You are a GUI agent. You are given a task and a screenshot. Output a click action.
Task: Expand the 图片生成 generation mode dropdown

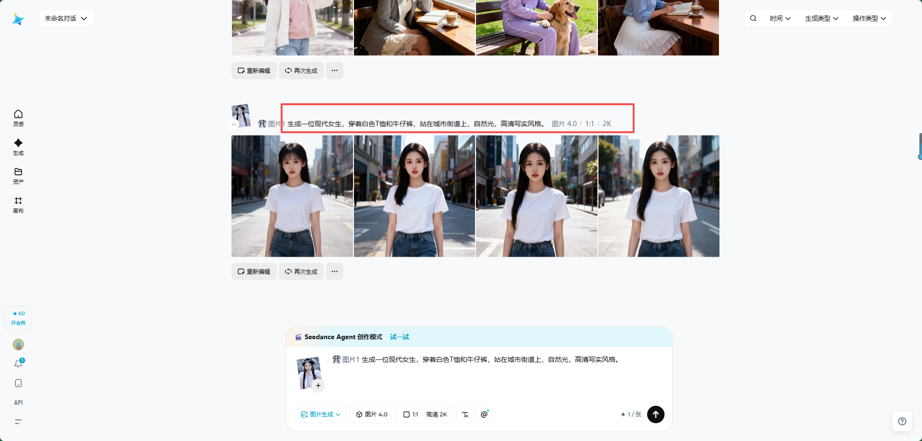pyautogui.click(x=320, y=414)
